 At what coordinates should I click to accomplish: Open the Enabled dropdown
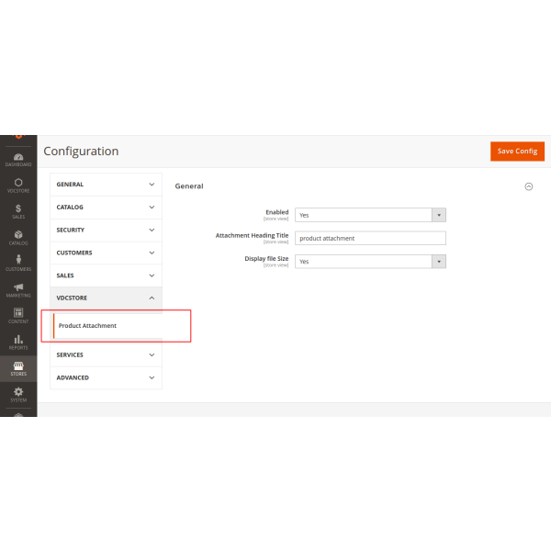click(x=372, y=215)
